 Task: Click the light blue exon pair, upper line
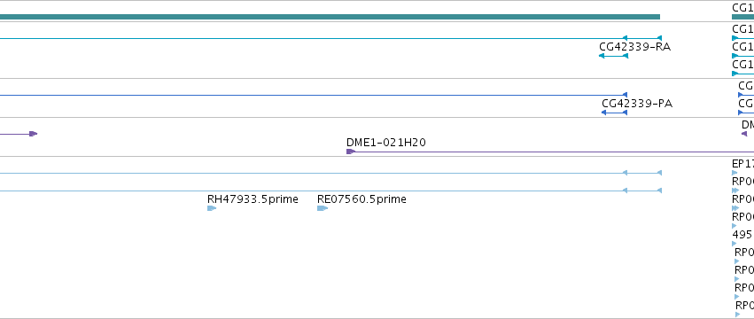coord(642,173)
